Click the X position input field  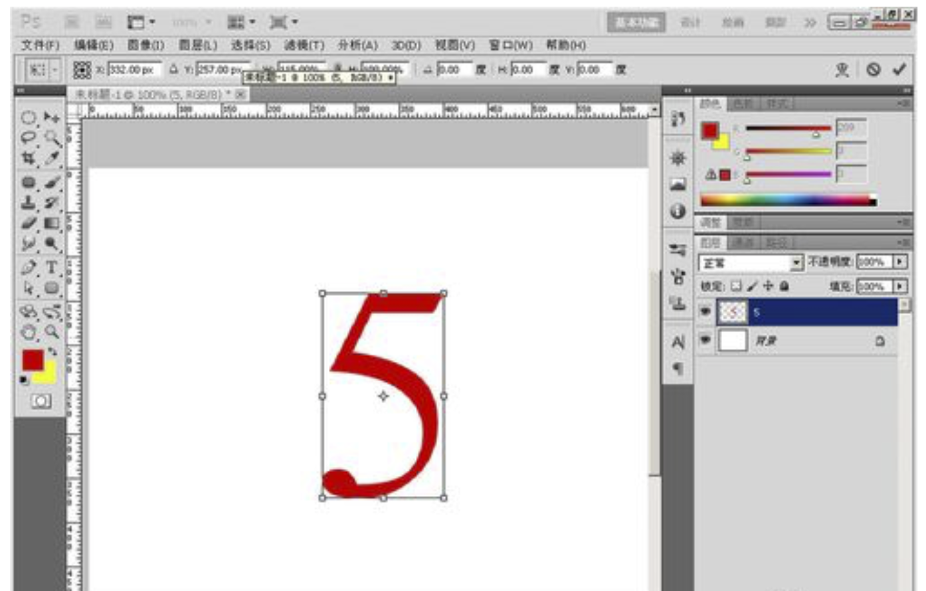pos(134,70)
